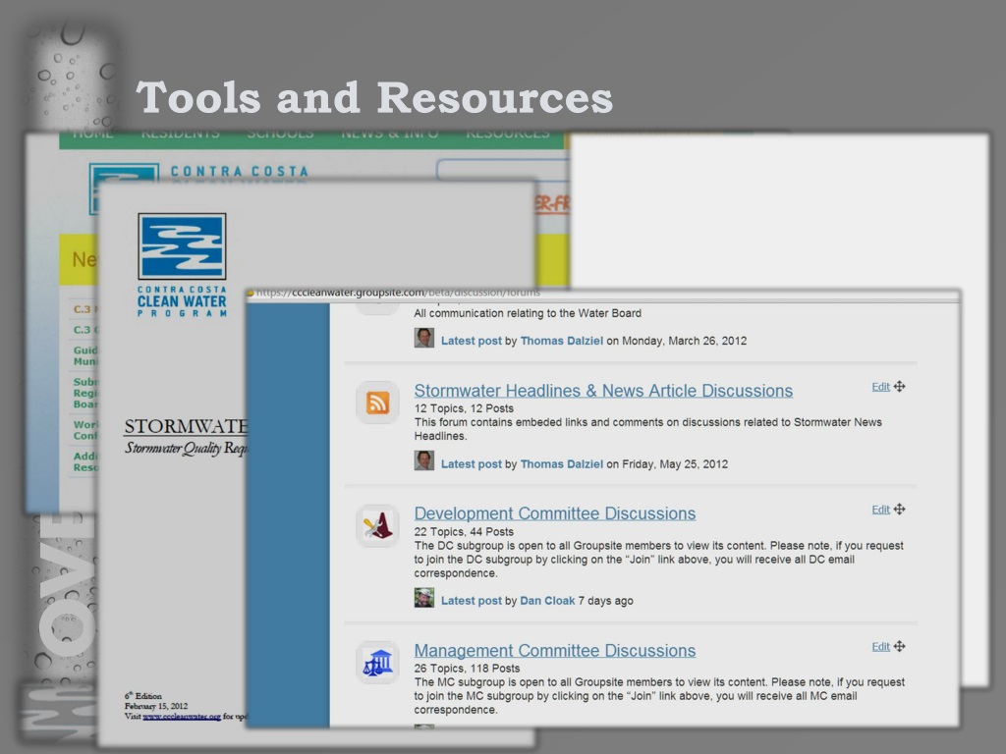The height and width of the screenshot is (754, 1006).
Task: Click the "12 Topics, 12 Posts" text
Action: [464, 408]
